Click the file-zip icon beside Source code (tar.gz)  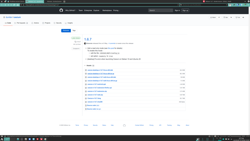(x=86, y=109)
